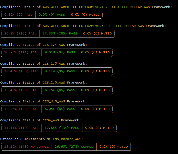Screen dimensions: 178x154
Task: Select the '11.41% (119) FAIL' cell
Action: click(21, 128)
